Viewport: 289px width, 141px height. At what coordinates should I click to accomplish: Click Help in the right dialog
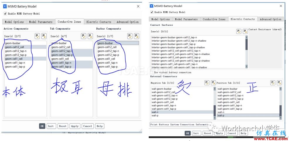pyautogui.click(x=244, y=133)
